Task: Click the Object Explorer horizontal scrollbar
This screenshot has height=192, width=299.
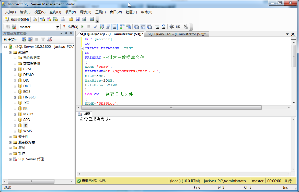Action: (x=31, y=181)
